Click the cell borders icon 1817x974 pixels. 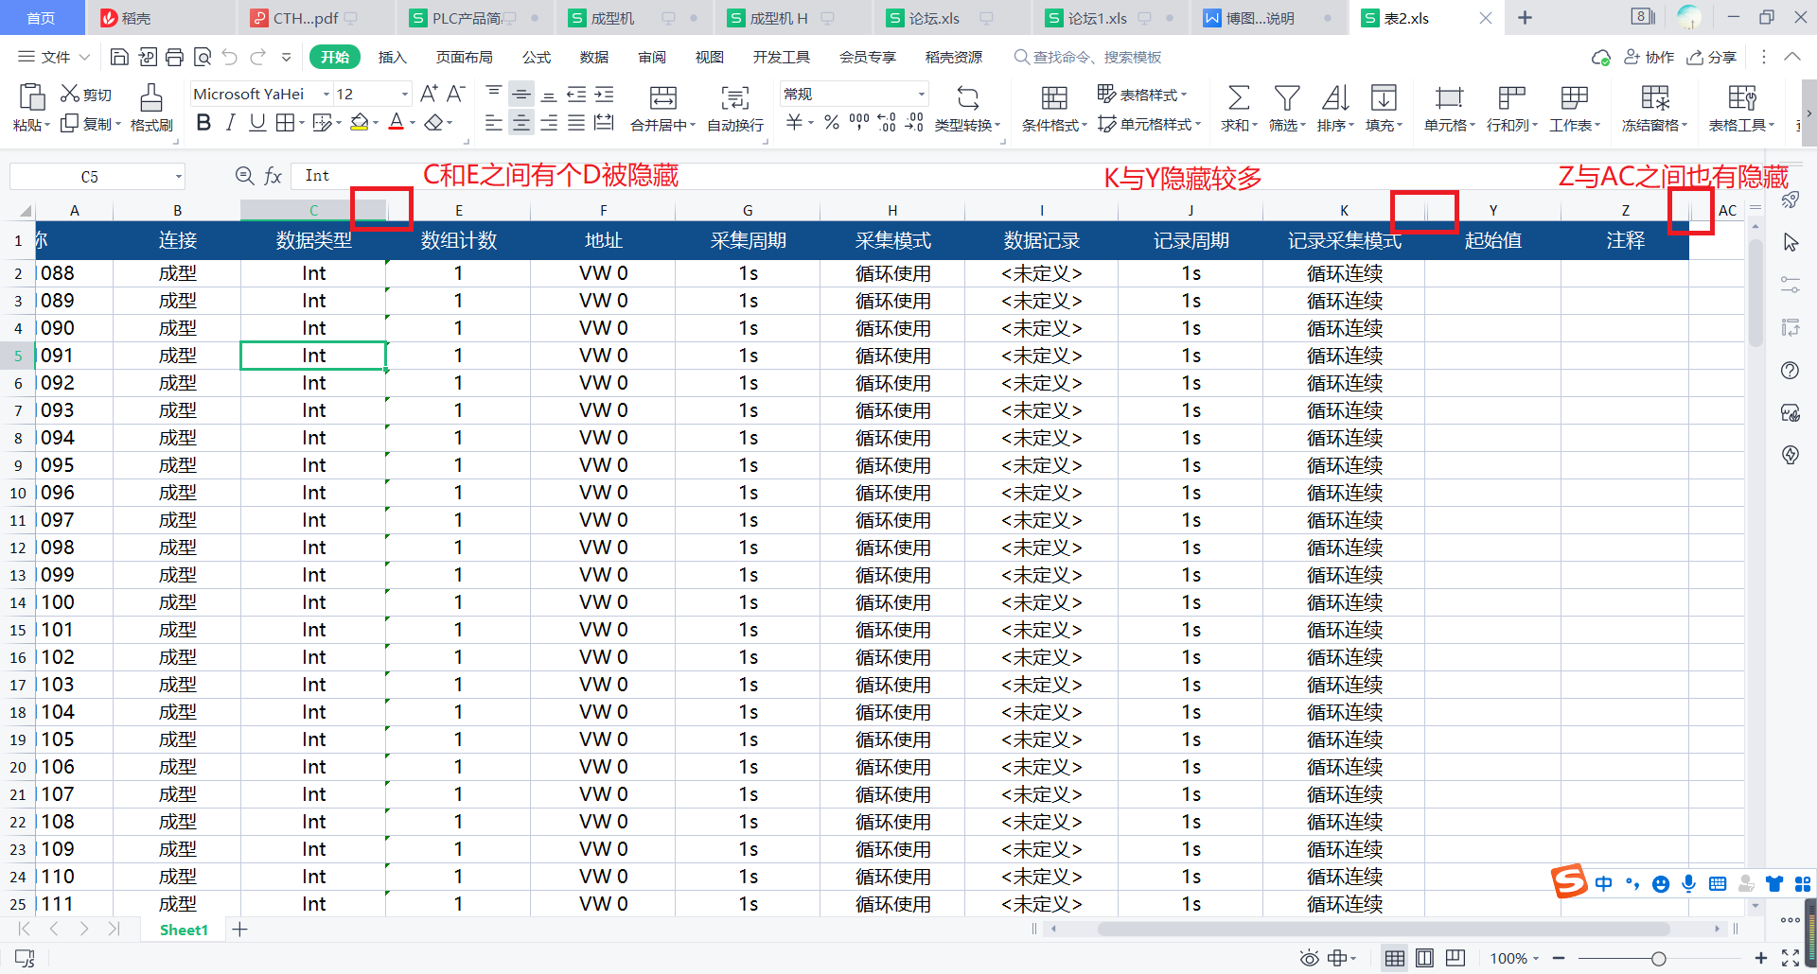pyautogui.click(x=284, y=123)
